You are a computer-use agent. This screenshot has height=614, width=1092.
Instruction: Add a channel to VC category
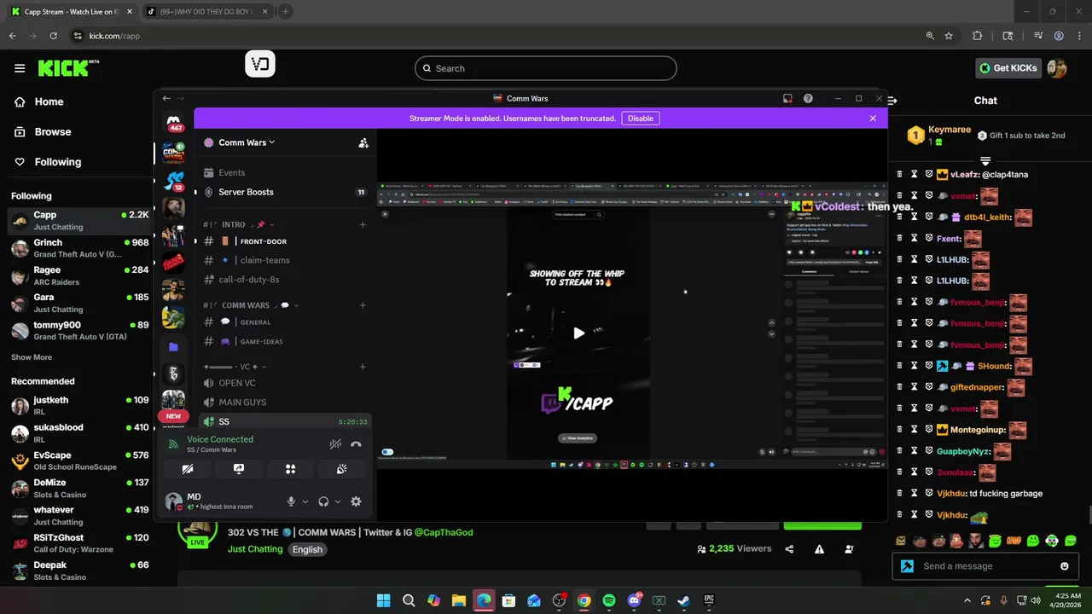363,367
